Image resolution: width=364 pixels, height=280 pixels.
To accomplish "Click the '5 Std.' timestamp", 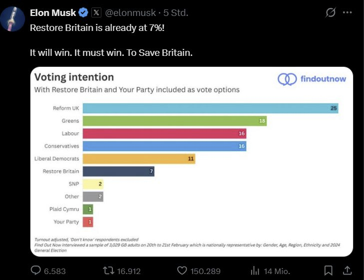I will (176, 13).
